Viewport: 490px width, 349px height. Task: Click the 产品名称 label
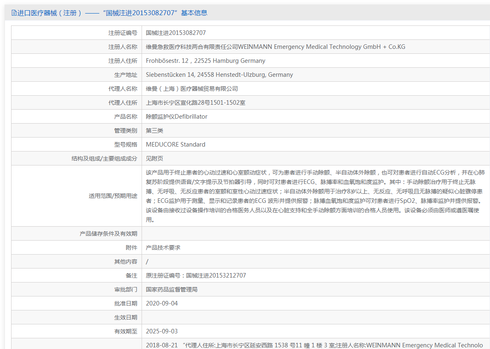(126, 117)
